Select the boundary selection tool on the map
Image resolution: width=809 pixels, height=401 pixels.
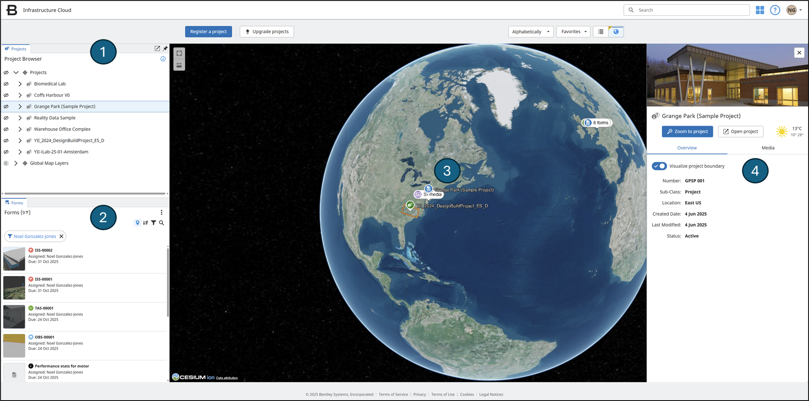click(179, 53)
